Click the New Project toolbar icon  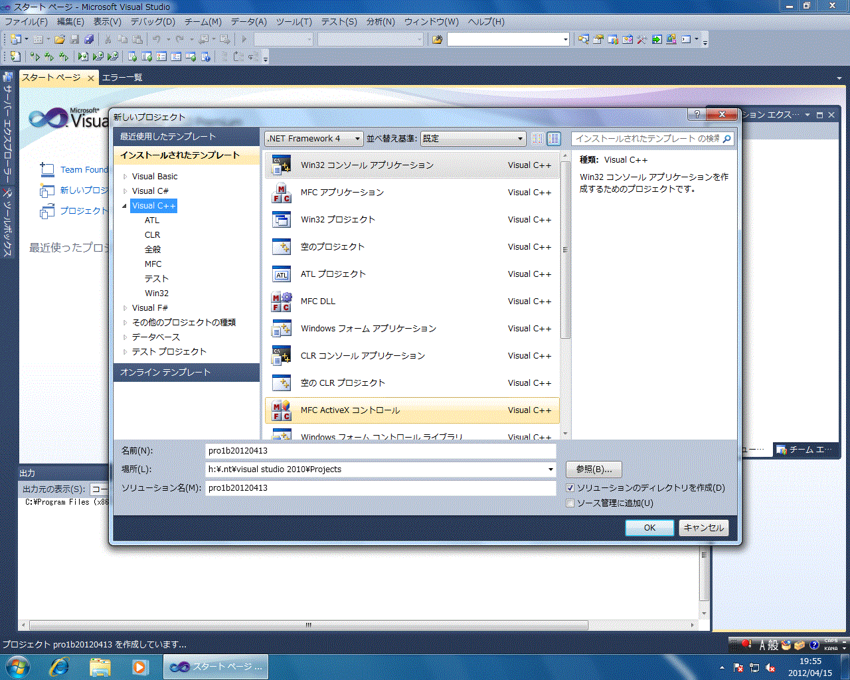tap(15, 39)
